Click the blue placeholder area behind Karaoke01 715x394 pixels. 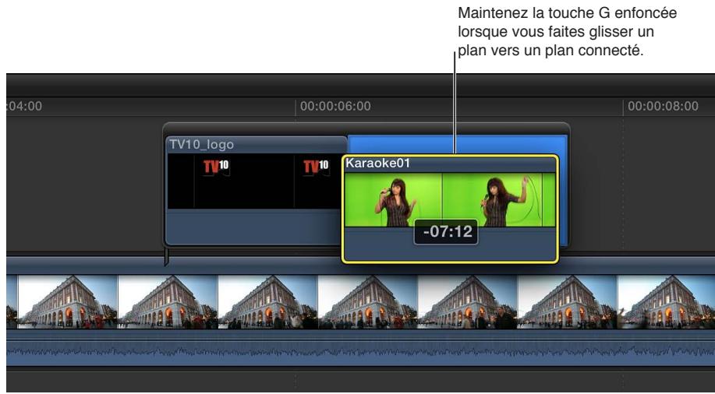click(x=456, y=144)
